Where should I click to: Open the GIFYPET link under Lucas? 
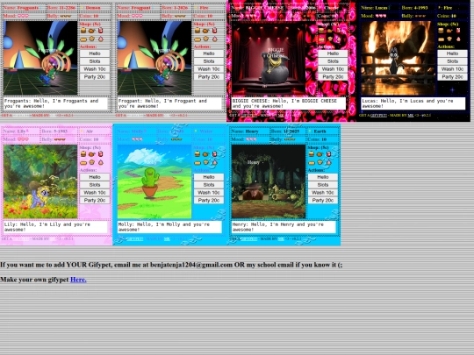coord(378,116)
